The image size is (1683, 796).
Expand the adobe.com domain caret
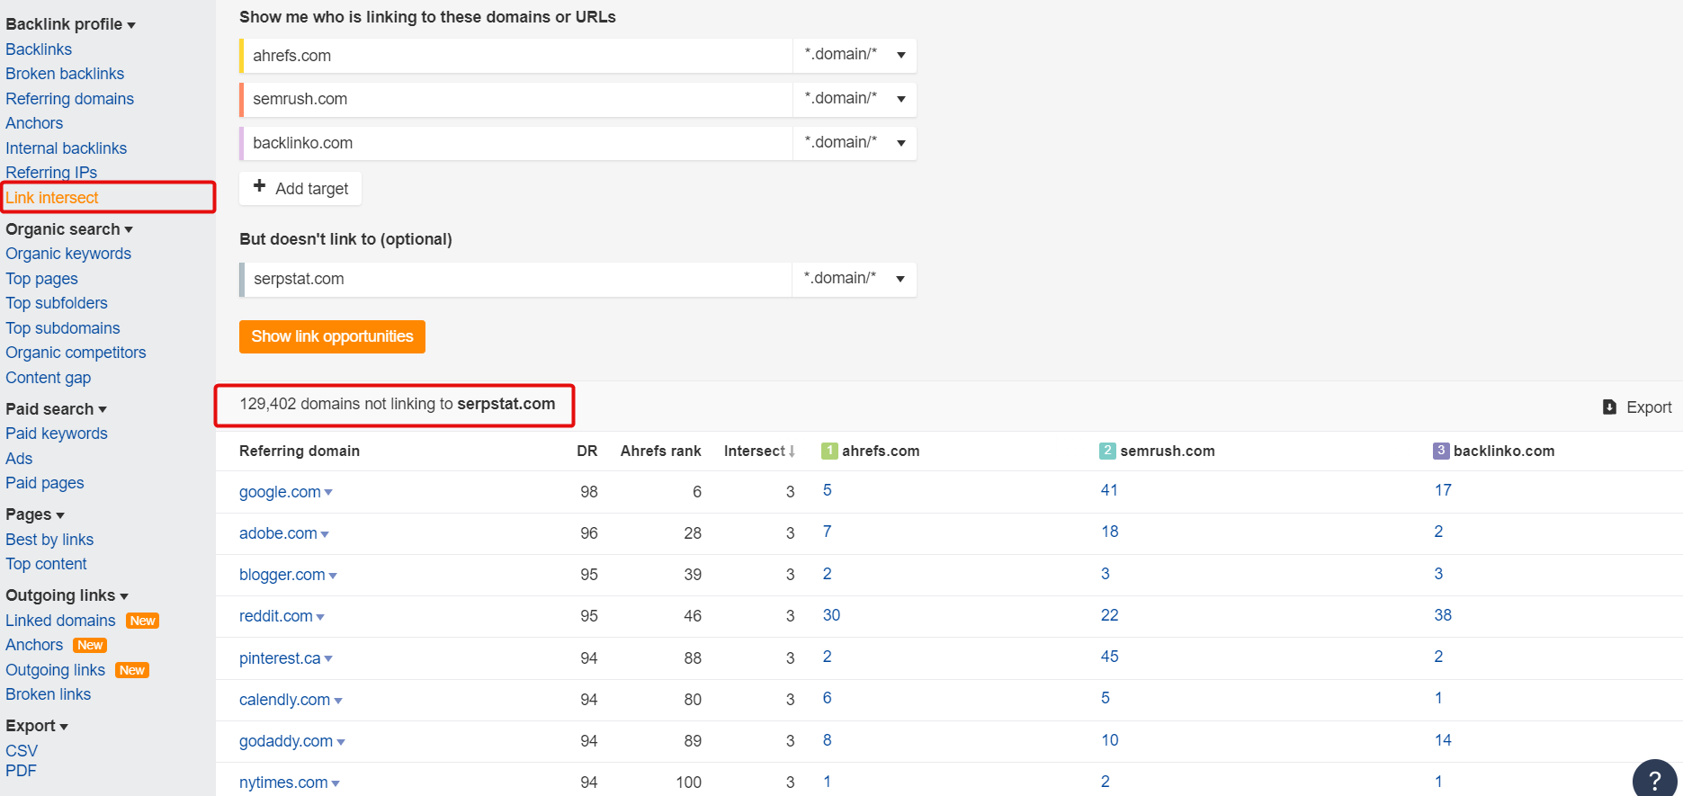[x=325, y=534]
